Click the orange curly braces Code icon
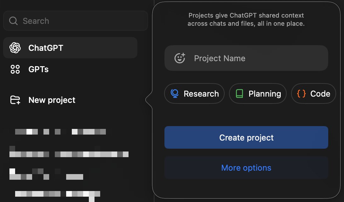 pyautogui.click(x=301, y=93)
